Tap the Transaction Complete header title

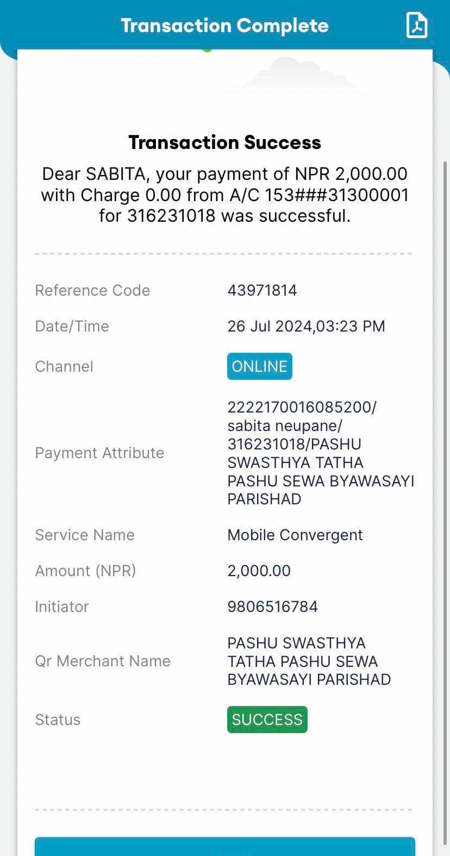pyautogui.click(x=224, y=26)
